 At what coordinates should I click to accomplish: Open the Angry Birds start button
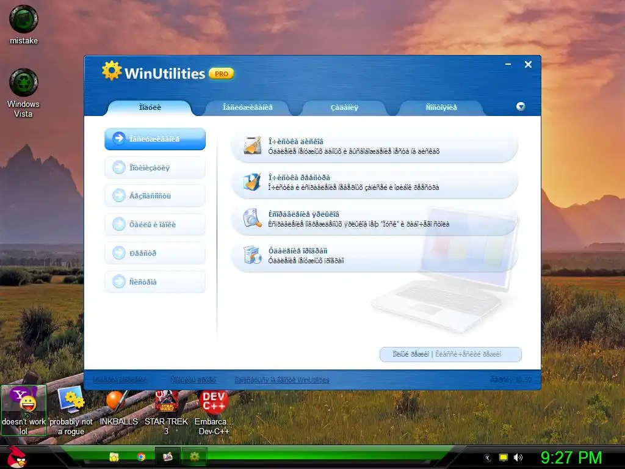[16, 457]
